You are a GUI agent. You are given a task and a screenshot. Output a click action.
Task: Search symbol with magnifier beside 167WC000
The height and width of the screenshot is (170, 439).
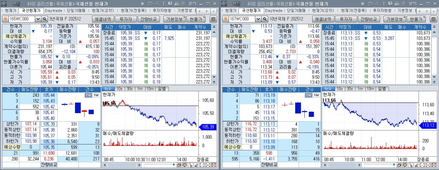coord(265,19)
